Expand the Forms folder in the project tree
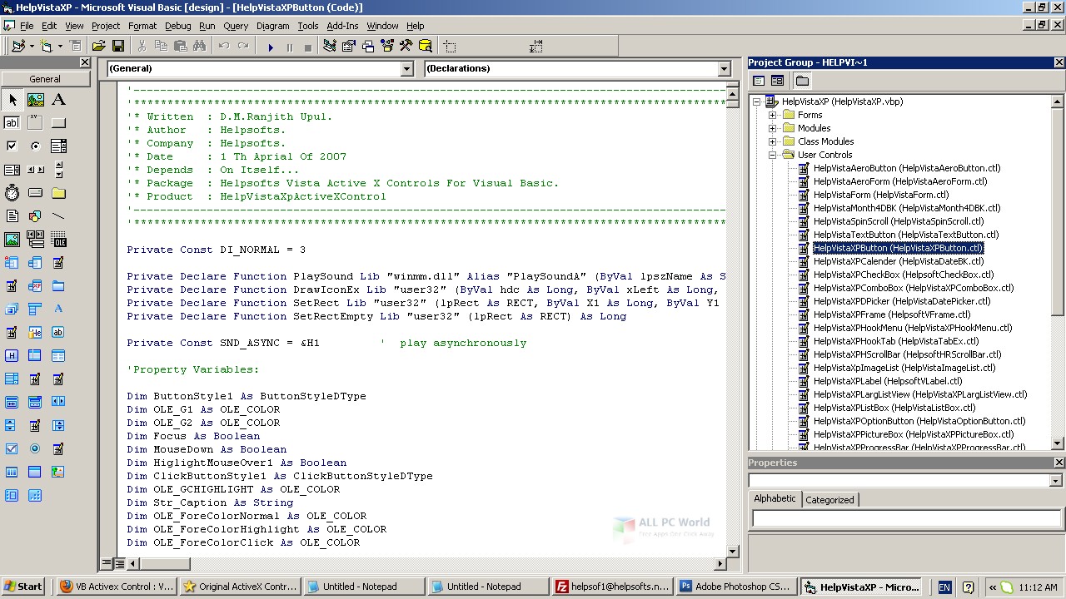This screenshot has height=599, width=1066. coord(772,115)
